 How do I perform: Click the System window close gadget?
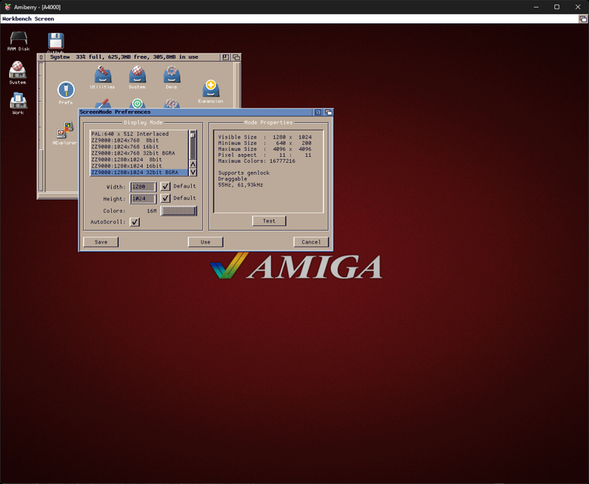[x=42, y=57]
